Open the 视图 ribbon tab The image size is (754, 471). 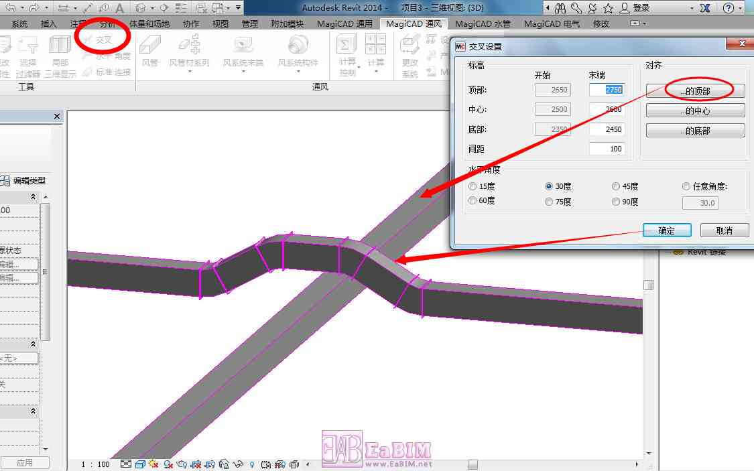221,23
